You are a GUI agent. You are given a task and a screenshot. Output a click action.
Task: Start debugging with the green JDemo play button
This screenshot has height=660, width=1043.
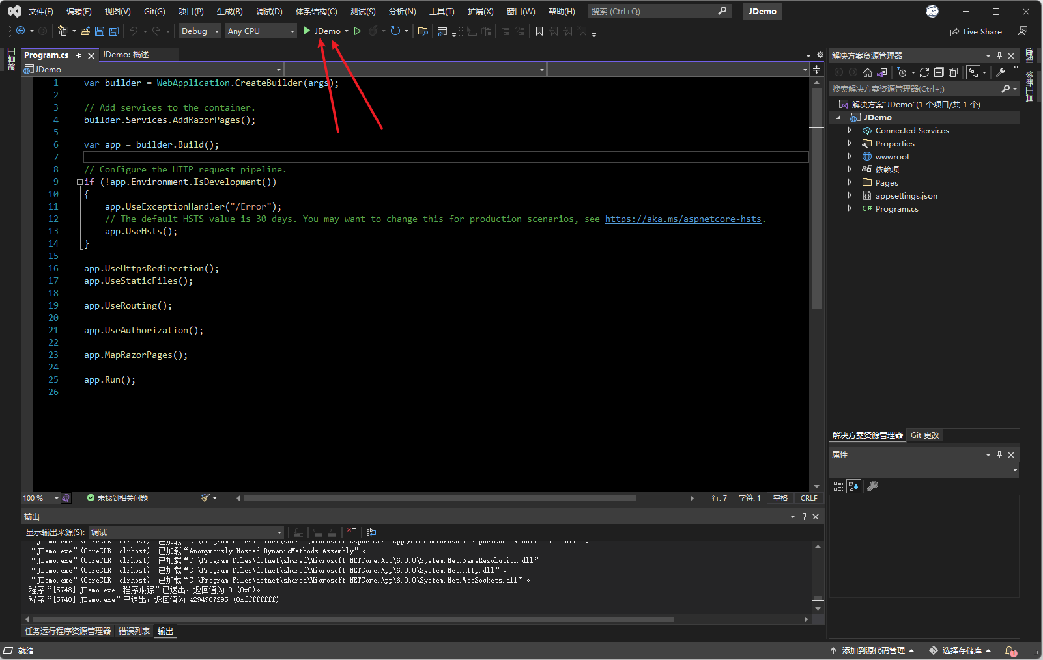306,31
